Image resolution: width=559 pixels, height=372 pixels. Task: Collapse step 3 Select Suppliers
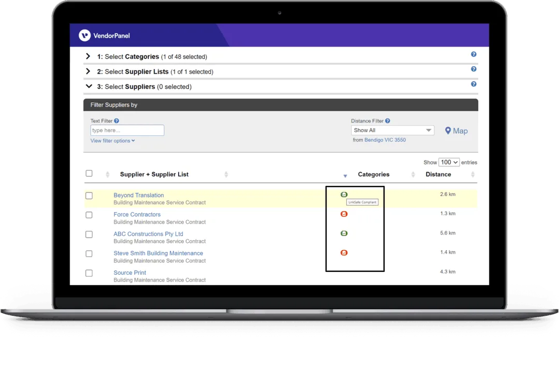pyautogui.click(x=89, y=86)
